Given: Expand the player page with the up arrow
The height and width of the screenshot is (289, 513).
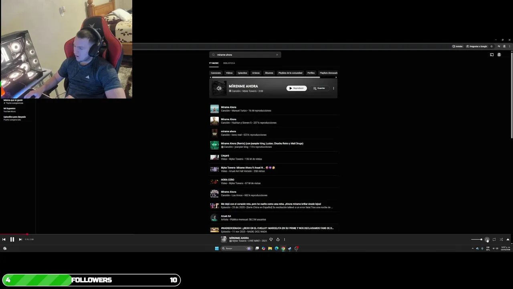Looking at the screenshot, I should tap(508, 240).
